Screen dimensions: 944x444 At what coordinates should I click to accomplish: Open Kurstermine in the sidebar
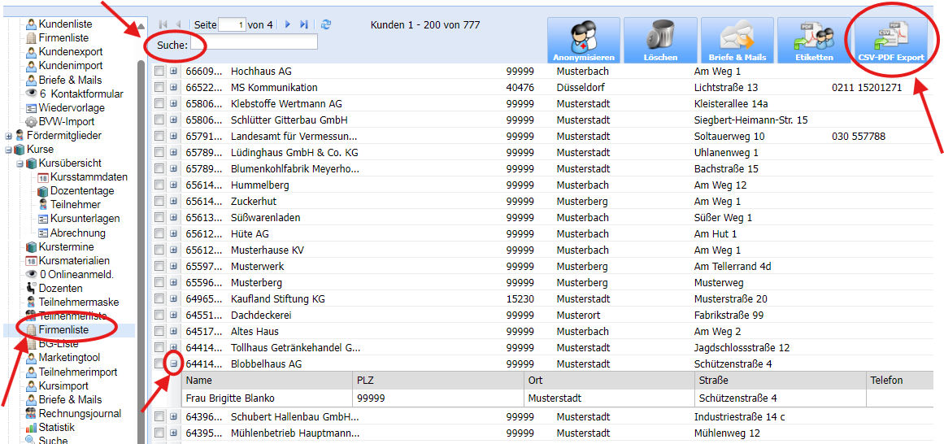point(65,247)
